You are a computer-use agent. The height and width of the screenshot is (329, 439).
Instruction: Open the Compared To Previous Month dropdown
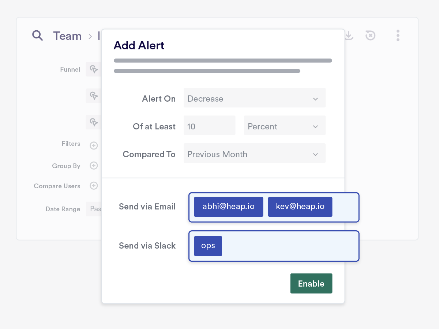(254, 153)
